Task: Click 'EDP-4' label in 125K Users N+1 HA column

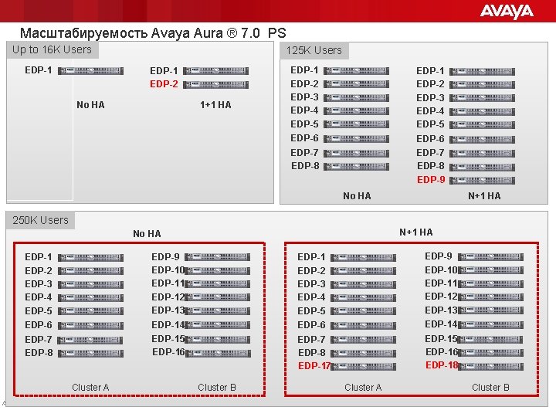Action: coord(430,111)
